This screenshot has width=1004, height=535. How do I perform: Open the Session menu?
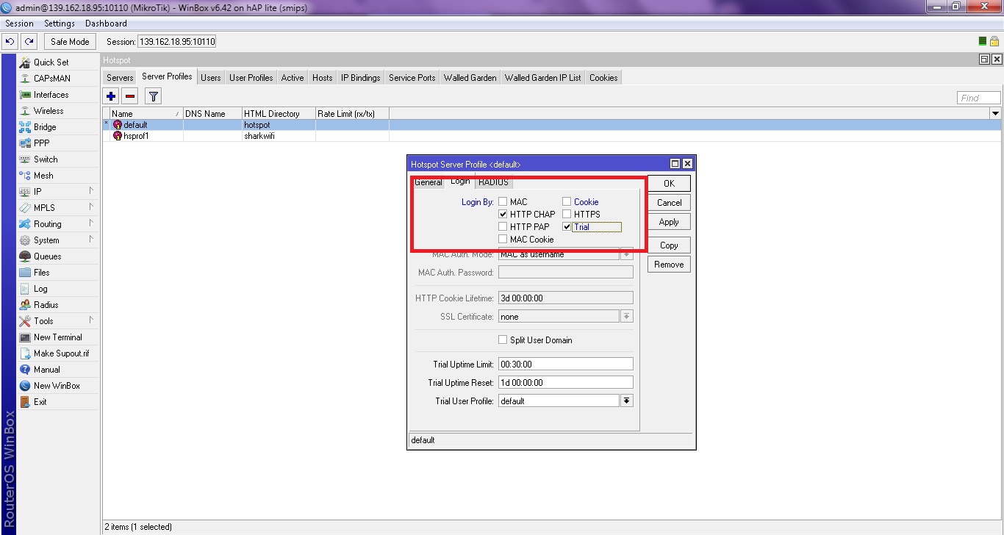click(19, 24)
